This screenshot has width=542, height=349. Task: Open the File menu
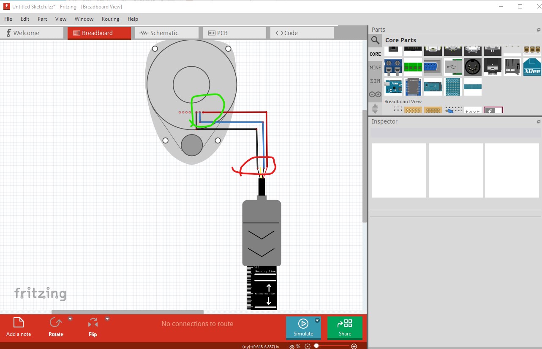8,19
